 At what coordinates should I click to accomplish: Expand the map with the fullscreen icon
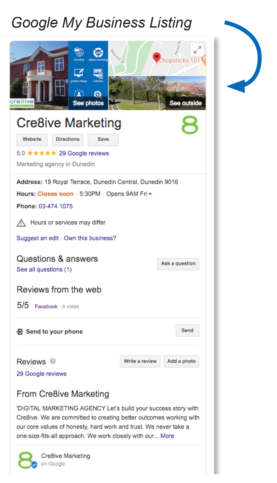197,49
